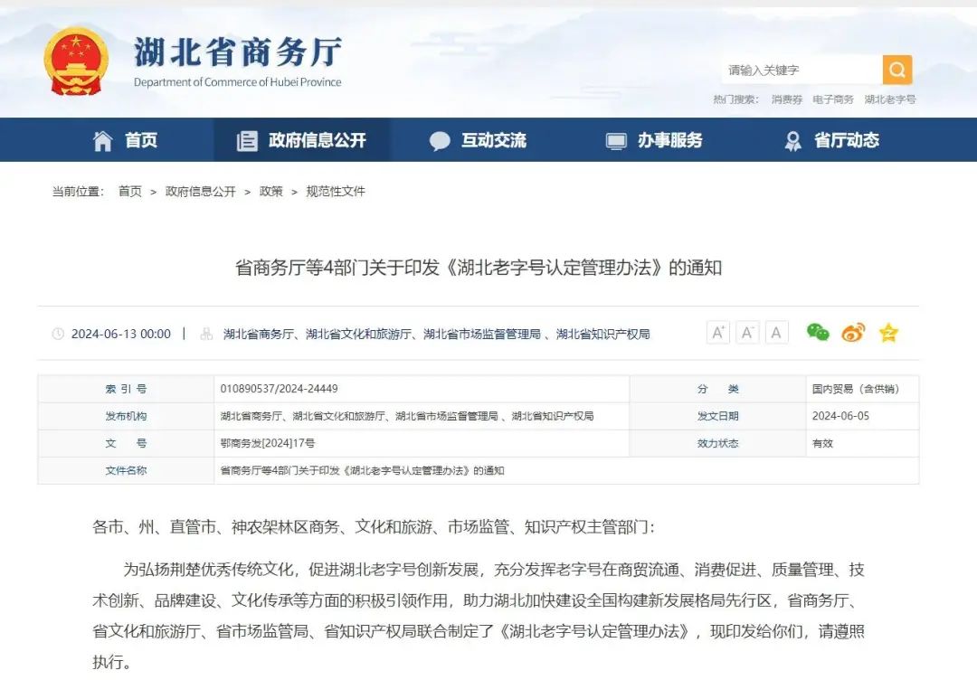Screen dimensions: 977x680
Task: Click into the keyword search input field
Action: click(x=801, y=70)
